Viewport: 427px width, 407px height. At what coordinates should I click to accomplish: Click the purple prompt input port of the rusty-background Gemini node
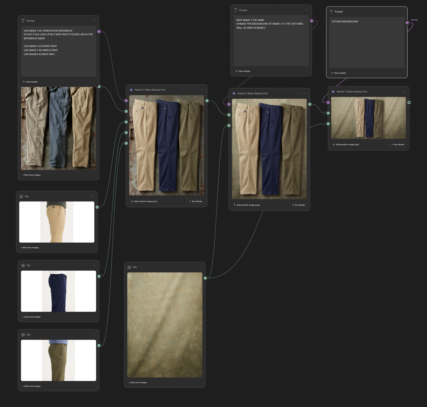click(x=126, y=100)
